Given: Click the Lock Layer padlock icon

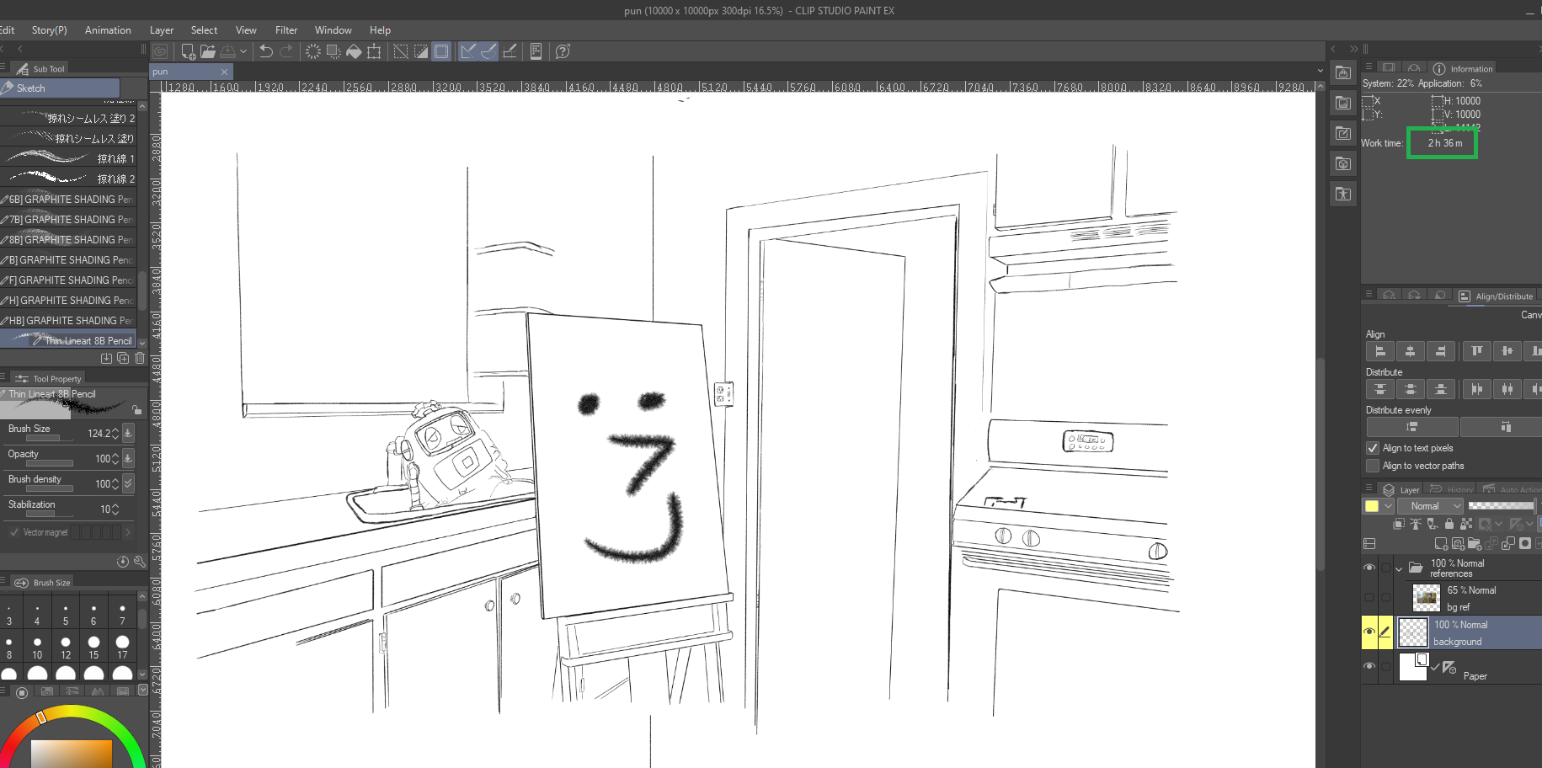Looking at the screenshot, I should tap(1449, 524).
